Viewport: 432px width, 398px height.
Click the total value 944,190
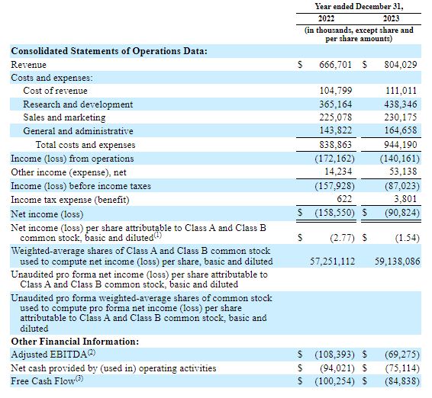[401, 145]
